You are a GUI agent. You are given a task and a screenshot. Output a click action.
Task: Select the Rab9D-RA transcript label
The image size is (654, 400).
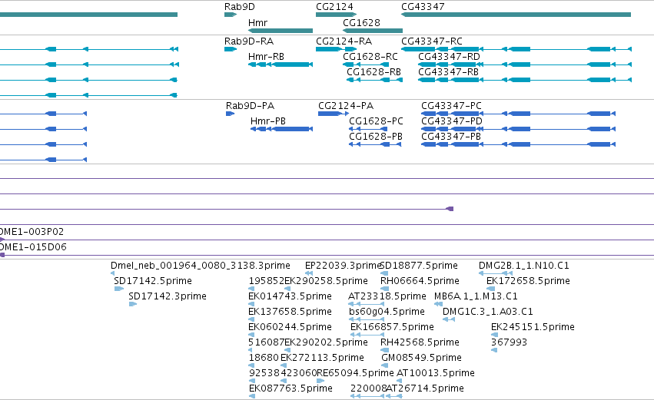click(x=249, y=41)
